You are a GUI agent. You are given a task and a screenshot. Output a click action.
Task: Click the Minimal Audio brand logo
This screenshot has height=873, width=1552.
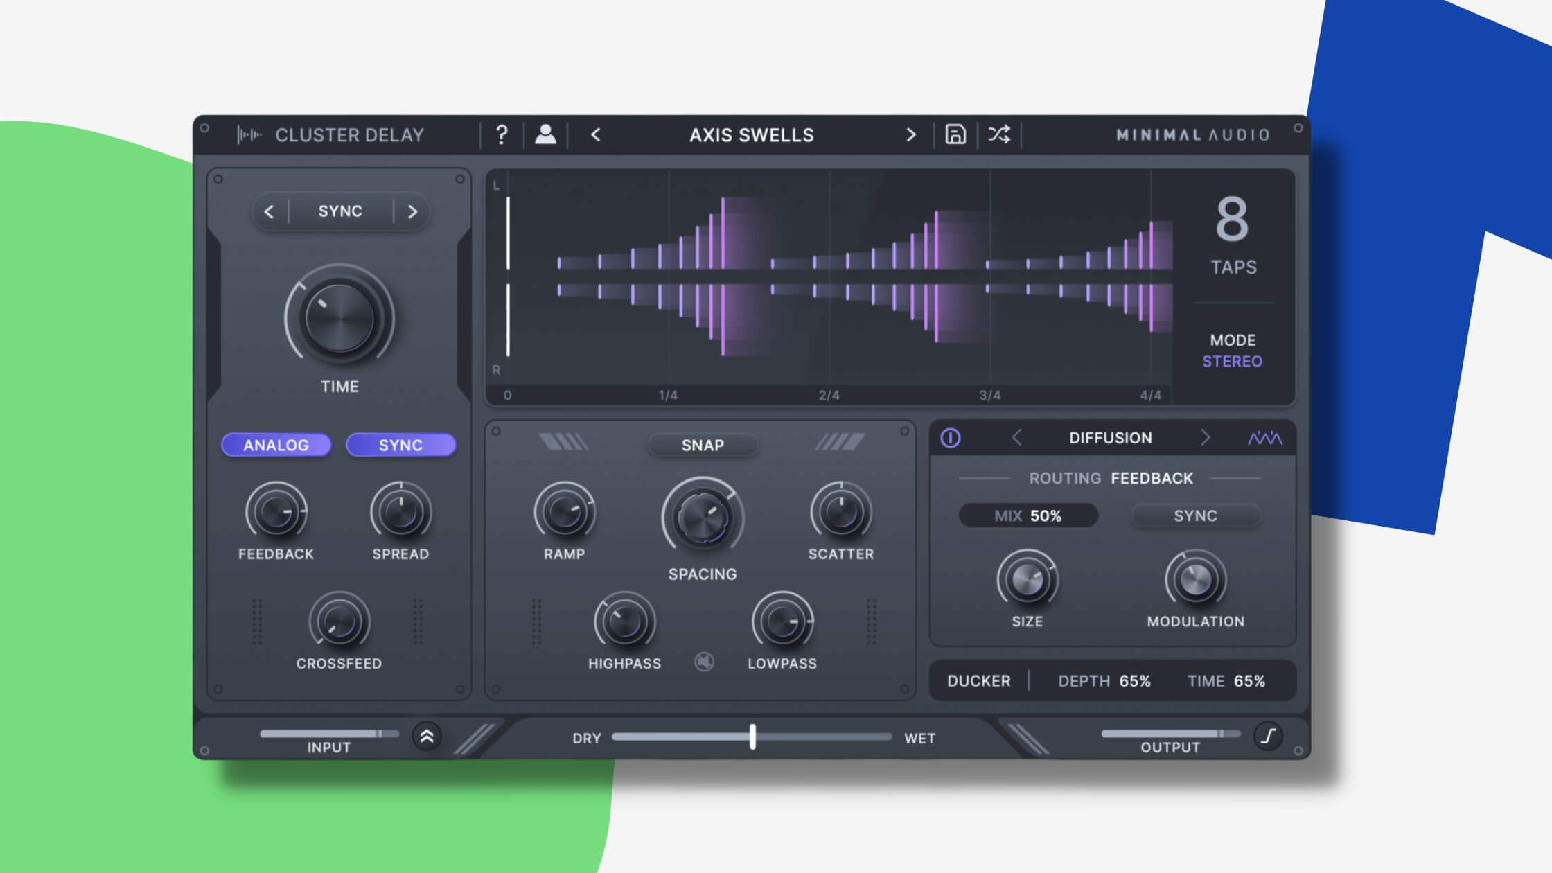pos(1193,135)
